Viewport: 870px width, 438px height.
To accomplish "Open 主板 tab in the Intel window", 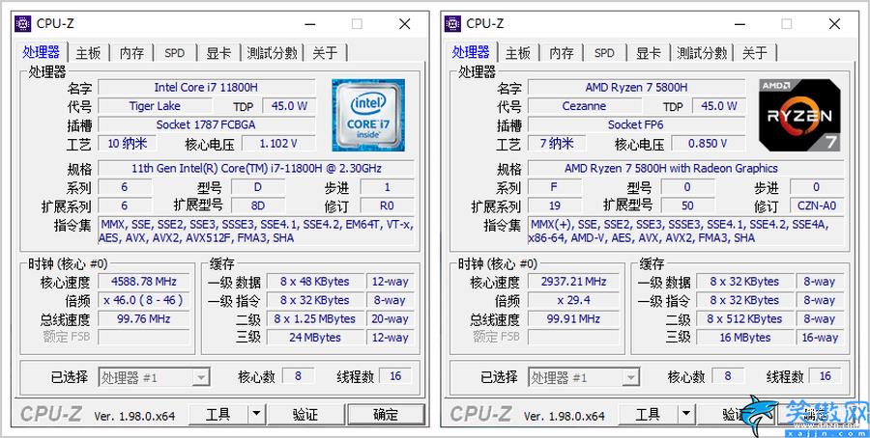I will 88,53.
